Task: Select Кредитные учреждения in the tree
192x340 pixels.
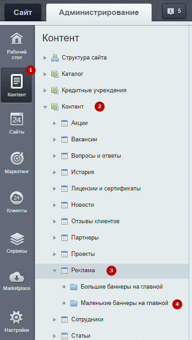Action: click(x=94, y=90)
